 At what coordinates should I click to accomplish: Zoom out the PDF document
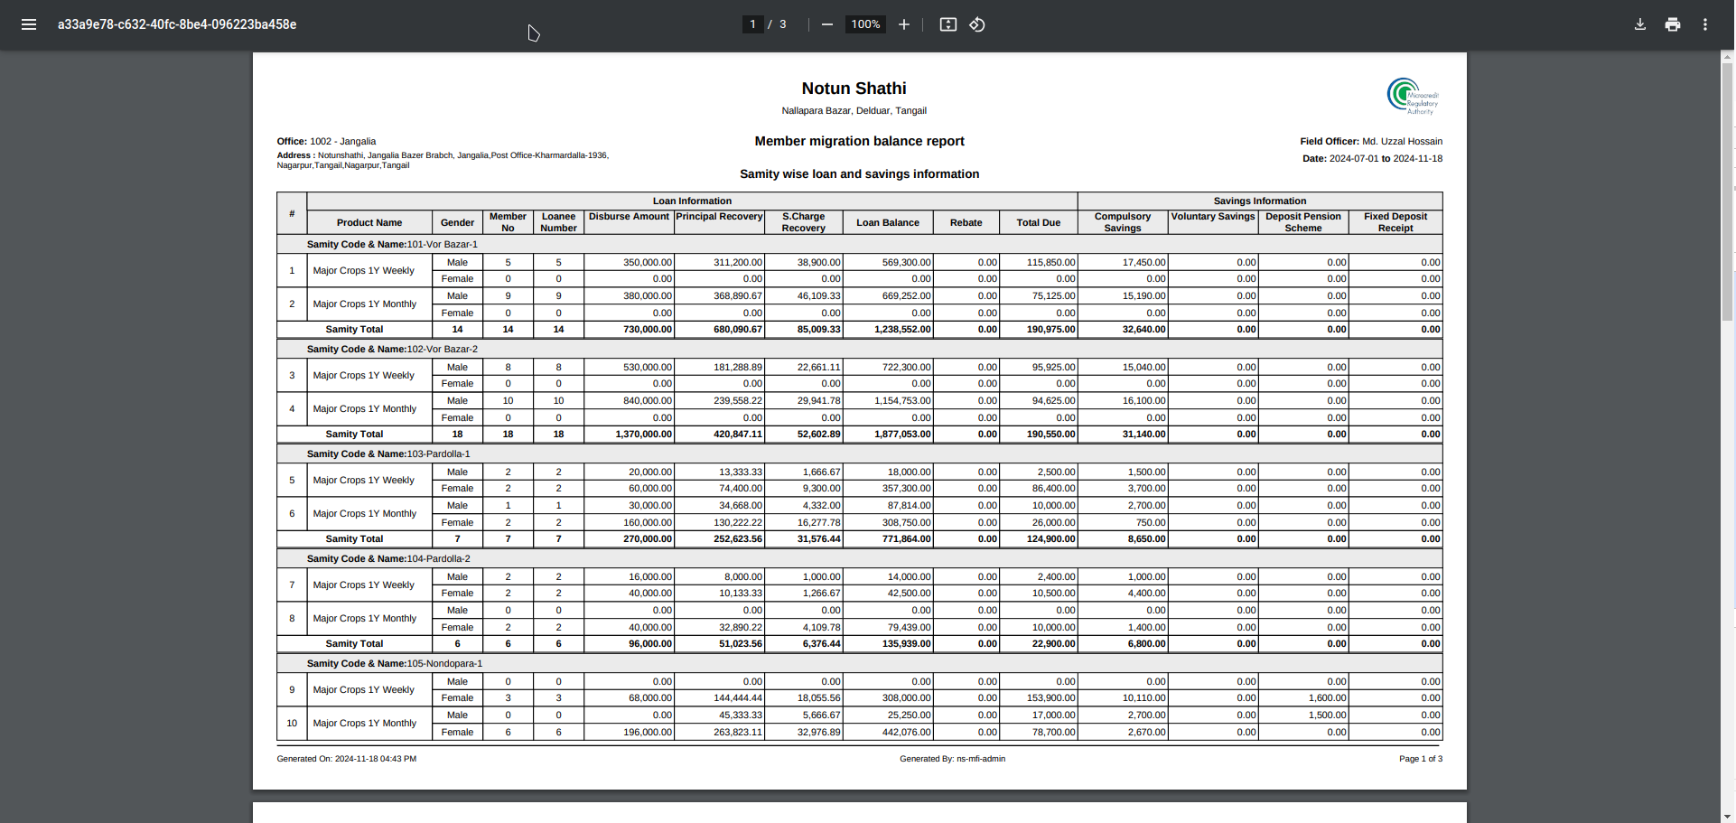click(x=826, y=24)
